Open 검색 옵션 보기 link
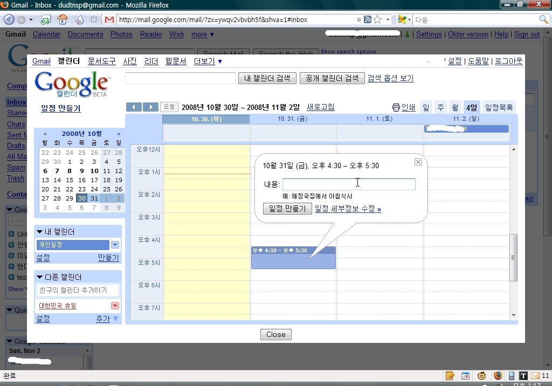Image resolution: width=552 pixels, height=386 pixels. point(390,78)
